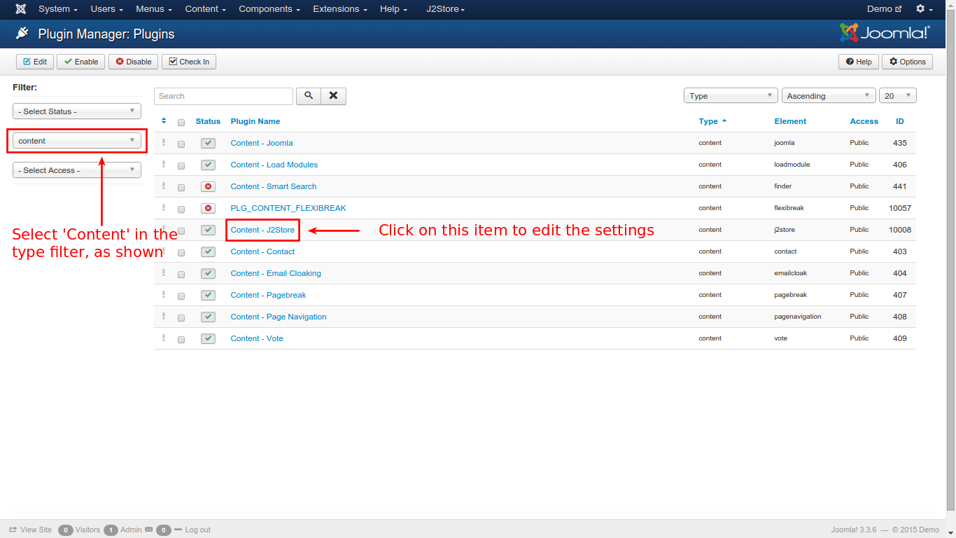
Task: Toggle status icon for Content - Email Cloaking
Action: tap(208, 273)
